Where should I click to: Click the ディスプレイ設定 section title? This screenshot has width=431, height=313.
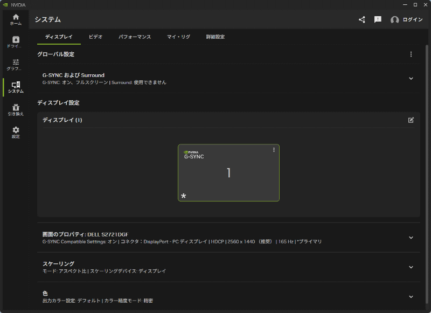pyautogui.click(x=58, y=103)
